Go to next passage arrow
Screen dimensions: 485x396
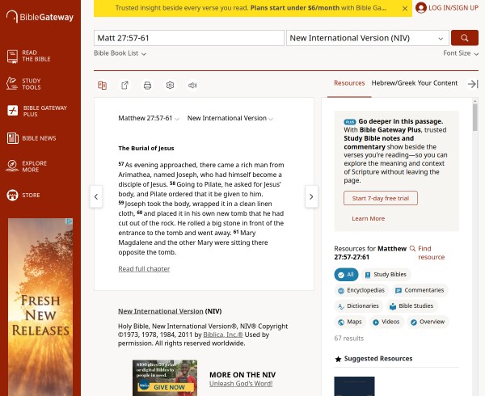click(311, 196)
